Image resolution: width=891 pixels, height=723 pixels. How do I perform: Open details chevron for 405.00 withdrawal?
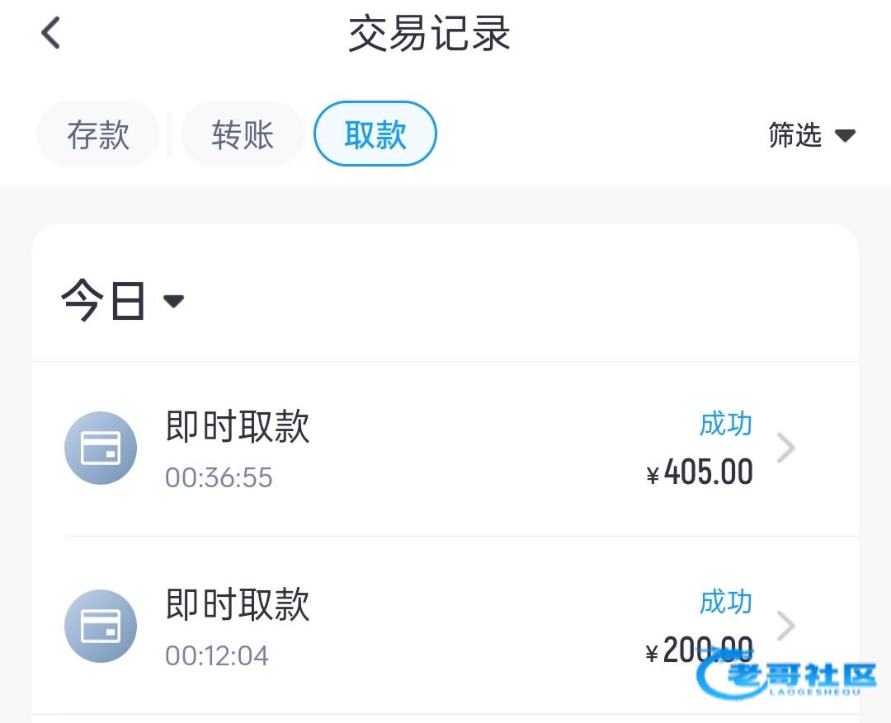coord(786,448)
